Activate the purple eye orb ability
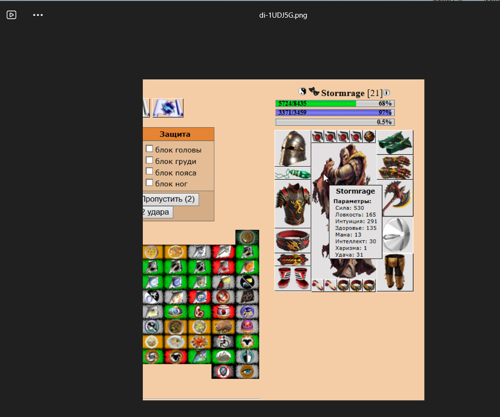 (x=247, y=312)
